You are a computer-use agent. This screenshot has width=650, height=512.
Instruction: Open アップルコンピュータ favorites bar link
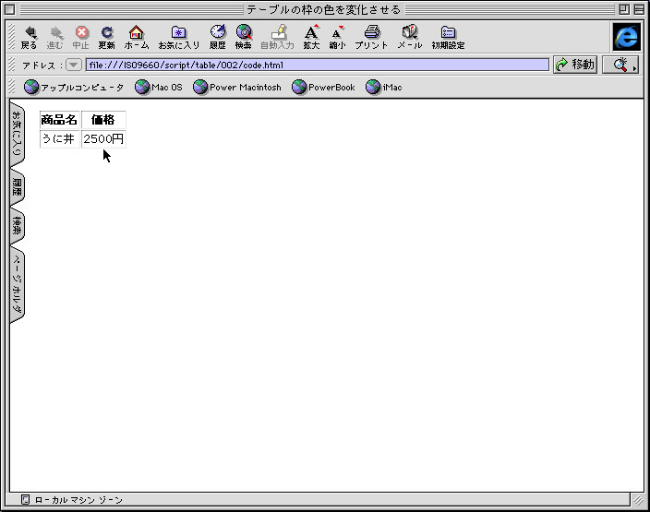tap(73, 87)
